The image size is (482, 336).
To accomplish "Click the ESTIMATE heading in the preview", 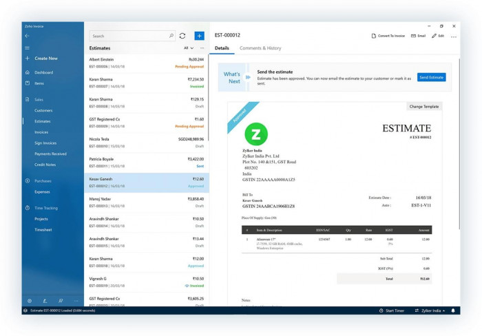I will (406, 128).
